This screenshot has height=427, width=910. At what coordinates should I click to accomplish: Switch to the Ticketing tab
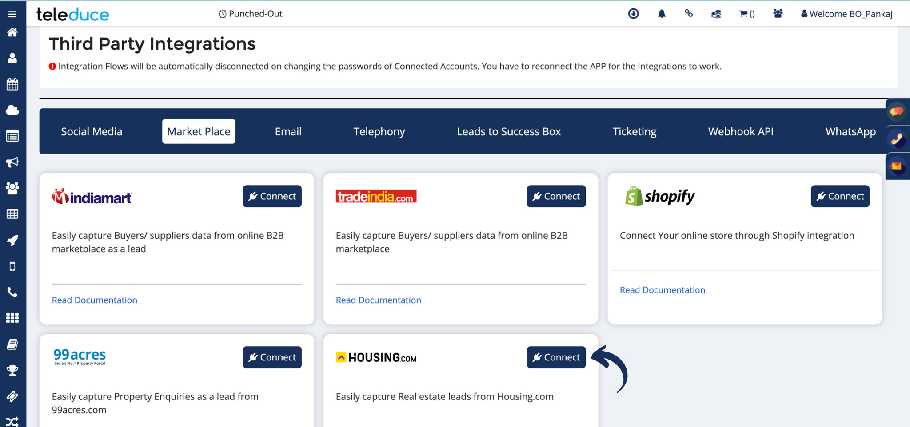click(x=635, y=131)
